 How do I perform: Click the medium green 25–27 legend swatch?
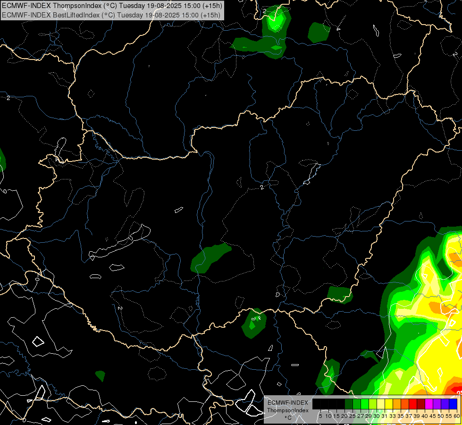point(357,404)
